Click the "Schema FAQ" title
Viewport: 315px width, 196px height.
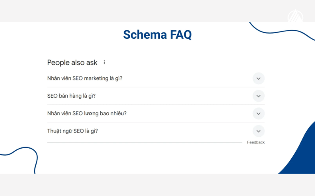pyautogui.click(x=157, y=34)
